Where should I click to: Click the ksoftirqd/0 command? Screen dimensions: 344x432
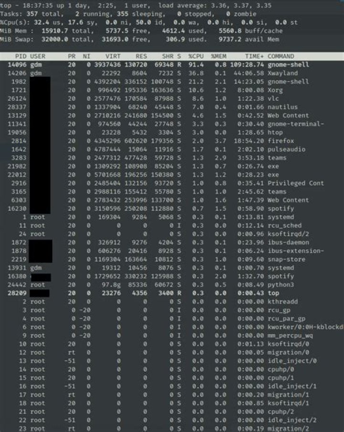click(288, 344)
